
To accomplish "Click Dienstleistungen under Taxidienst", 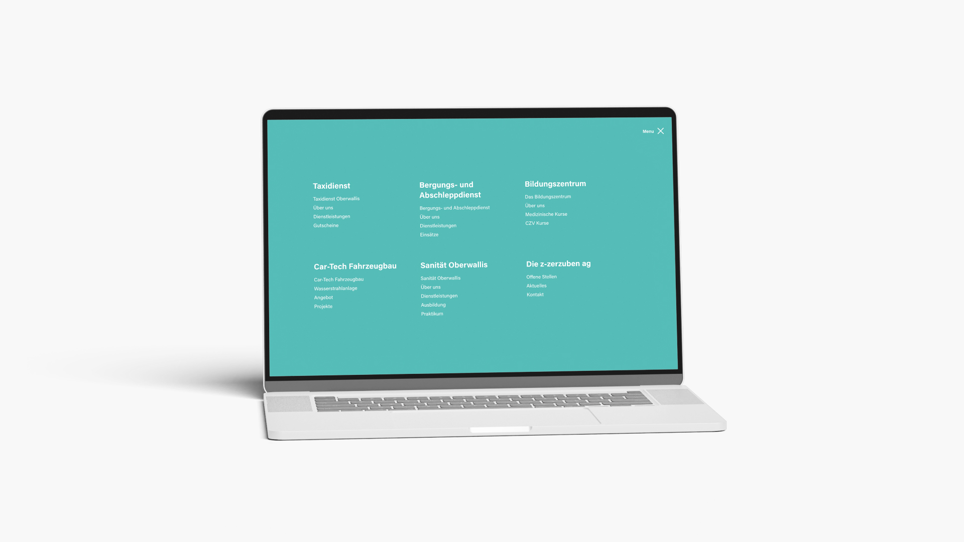I will [331, 216].
